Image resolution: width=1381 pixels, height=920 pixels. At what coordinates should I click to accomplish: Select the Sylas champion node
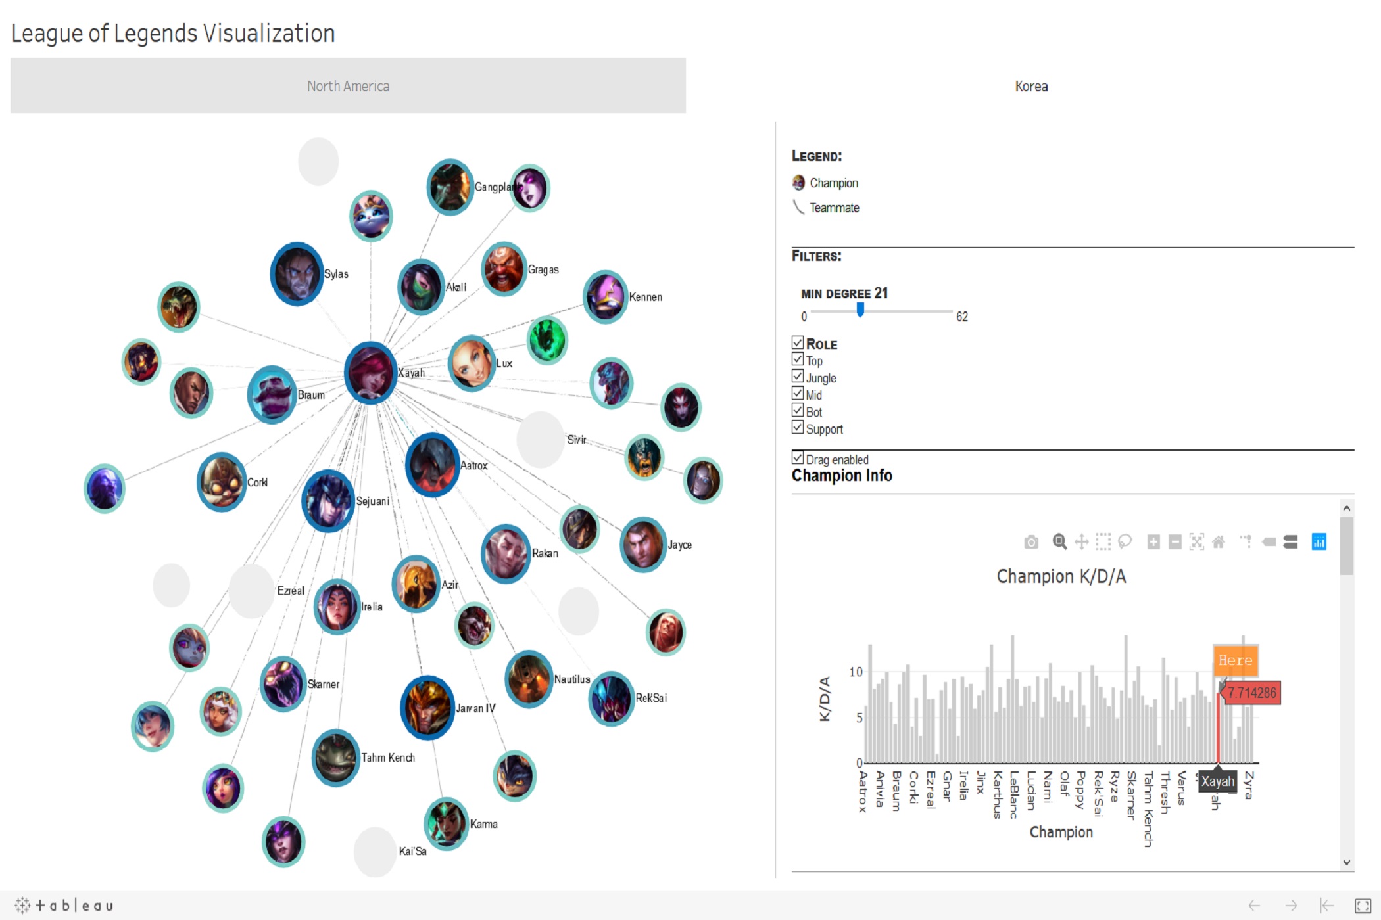pos(297,273)
